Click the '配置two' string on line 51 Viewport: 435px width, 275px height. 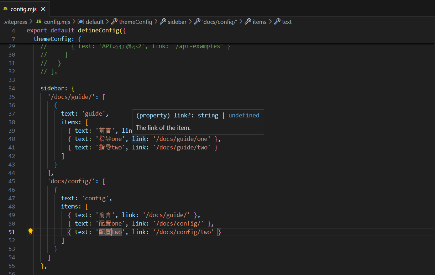click(110, 232)
